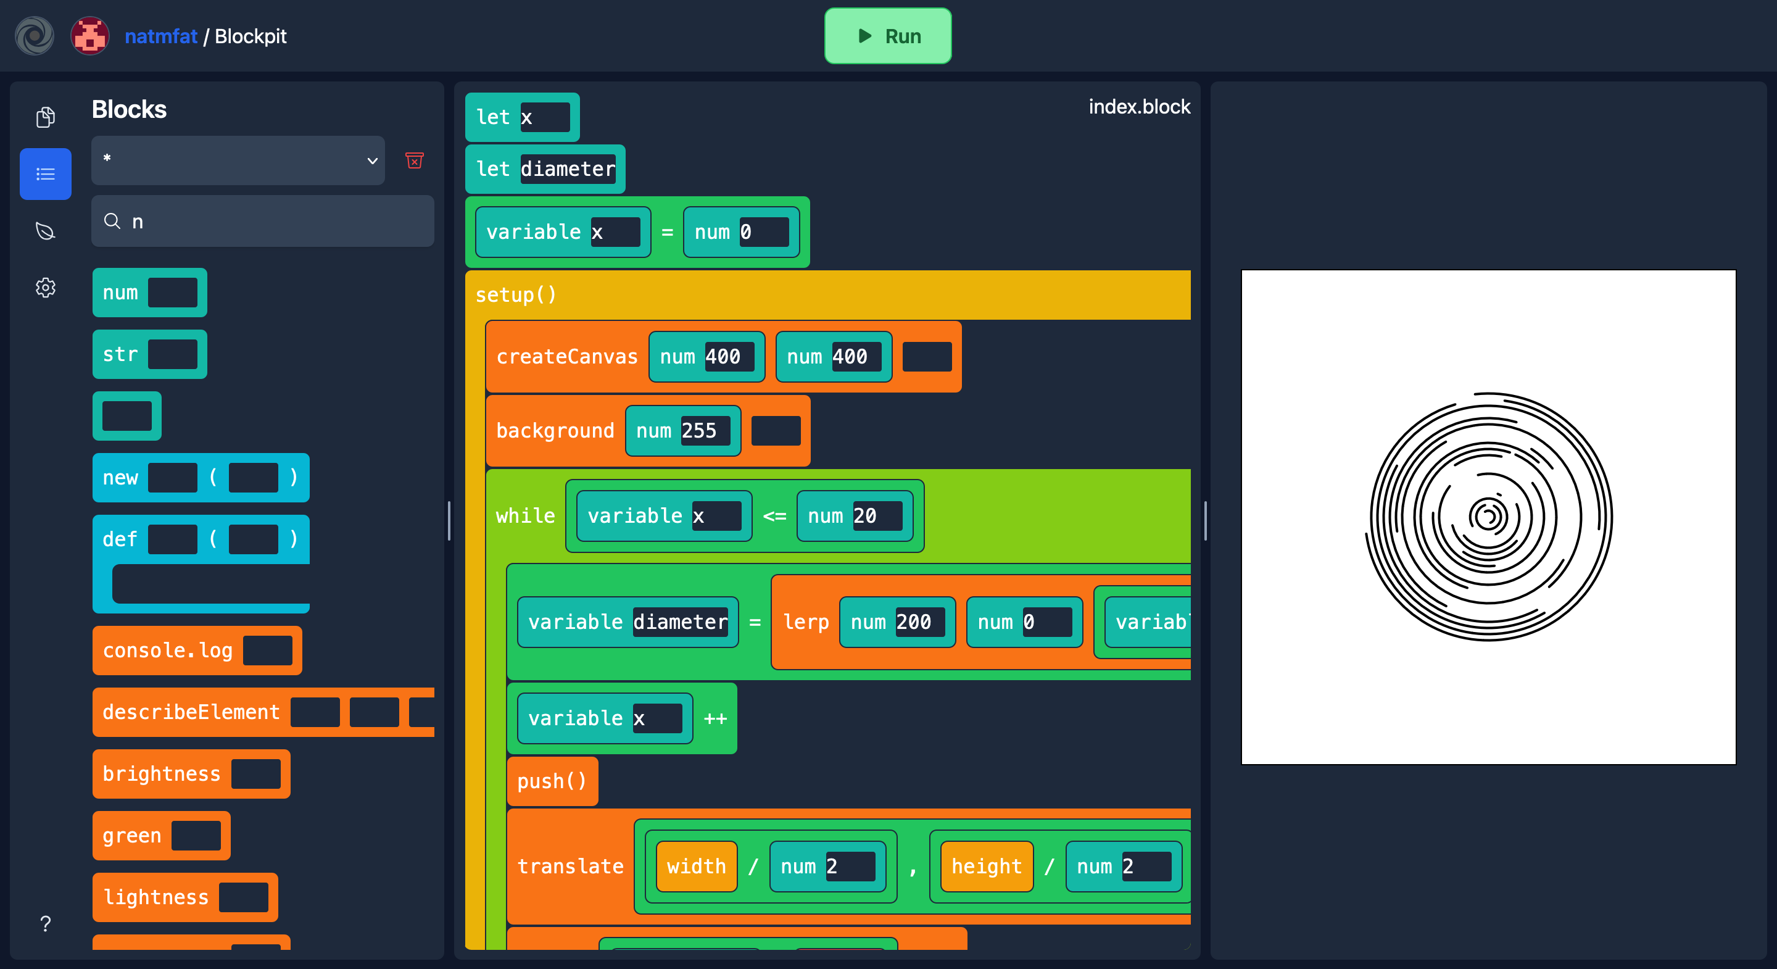Expand the block category dropdown
The width and height of the screenshot is (1777, 969).
pyautogui.click(x=238, y=160)
